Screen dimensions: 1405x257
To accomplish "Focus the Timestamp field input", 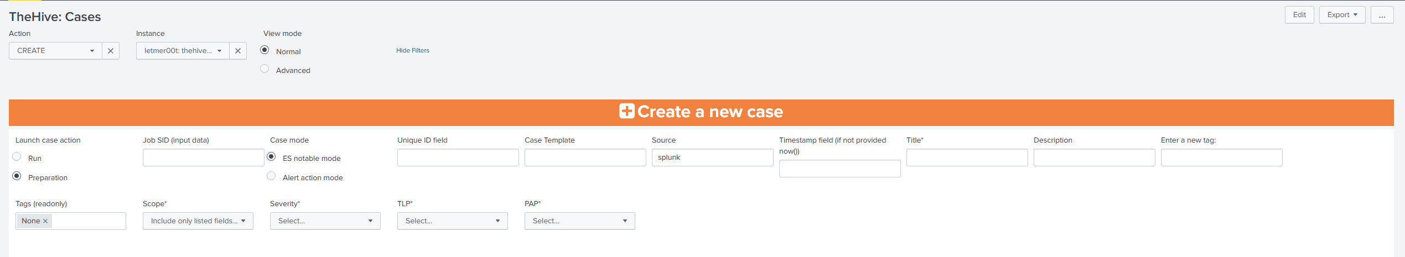I will click(840, 169).
